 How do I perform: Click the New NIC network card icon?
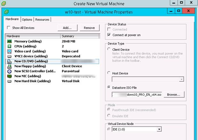pyautogui.click(x=10, y=76)
